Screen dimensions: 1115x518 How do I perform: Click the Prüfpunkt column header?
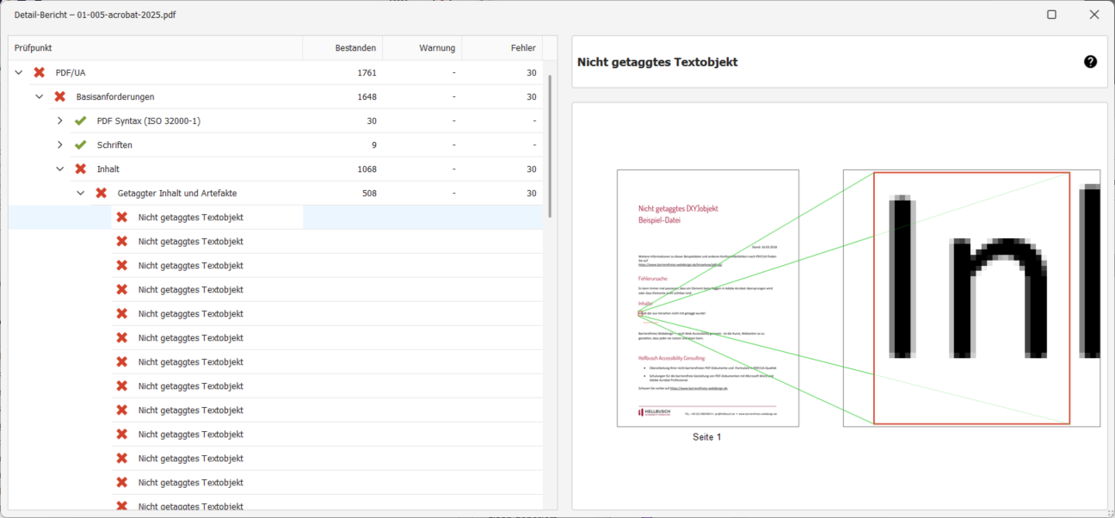pyautogui.click(x=155, y=48)
